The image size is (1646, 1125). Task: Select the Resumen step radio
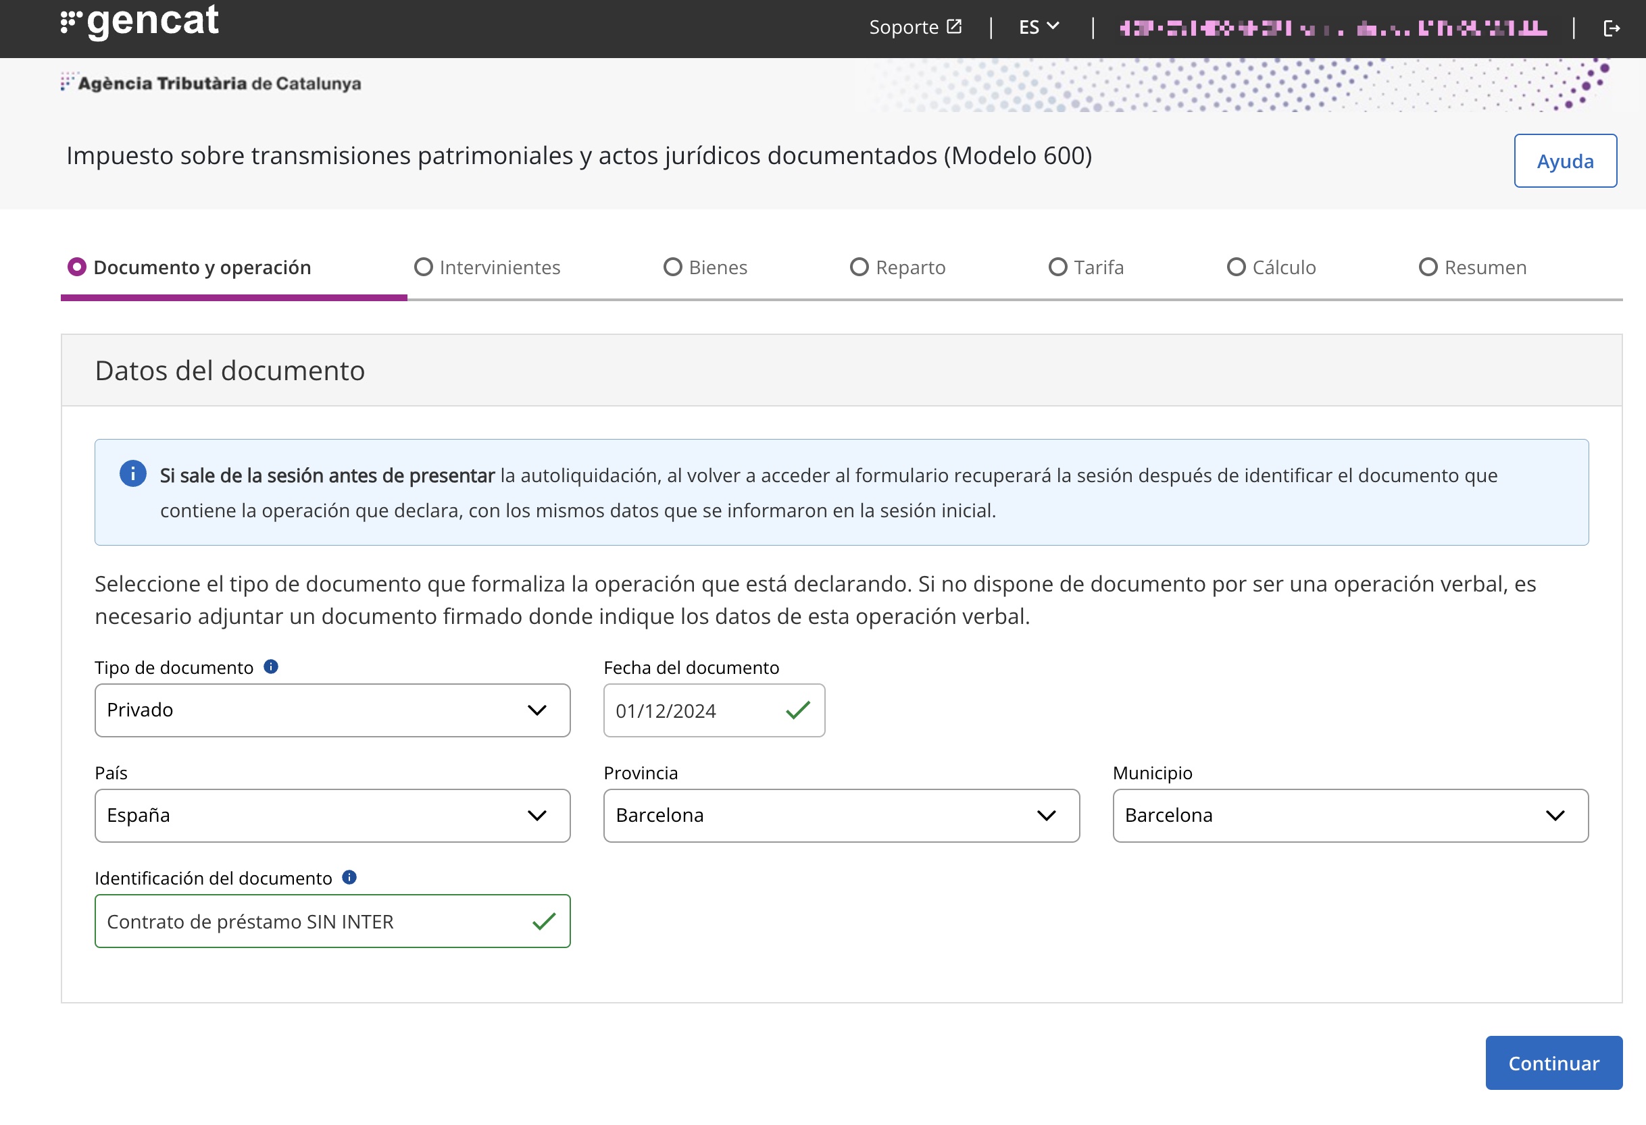click(1428, 267)
